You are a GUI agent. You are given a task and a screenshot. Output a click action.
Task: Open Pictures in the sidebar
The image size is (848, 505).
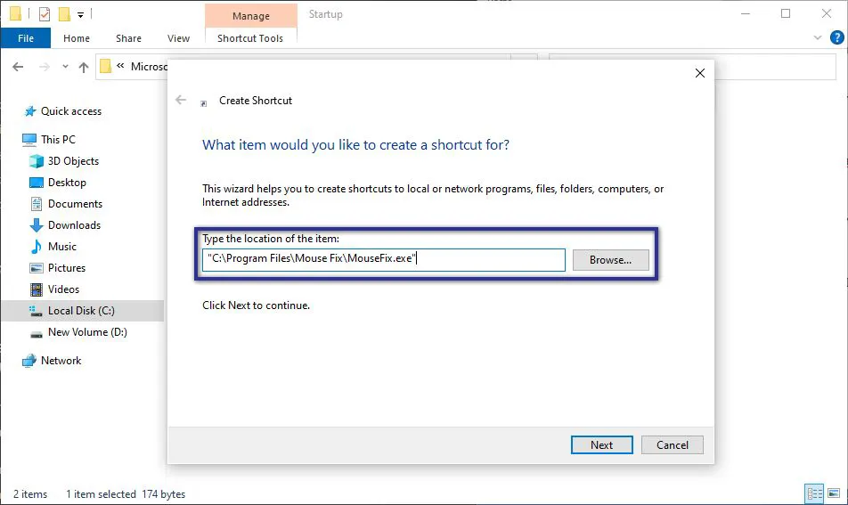(x=67, y=267)
